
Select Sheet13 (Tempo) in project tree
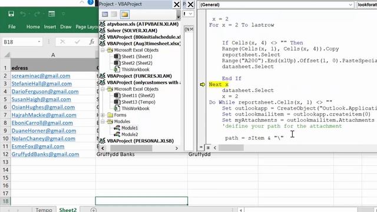[138, 102]
